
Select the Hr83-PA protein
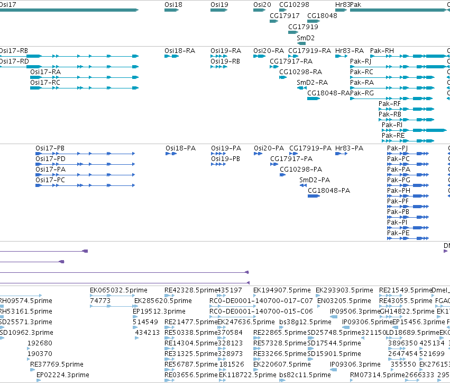click(341, 154)
